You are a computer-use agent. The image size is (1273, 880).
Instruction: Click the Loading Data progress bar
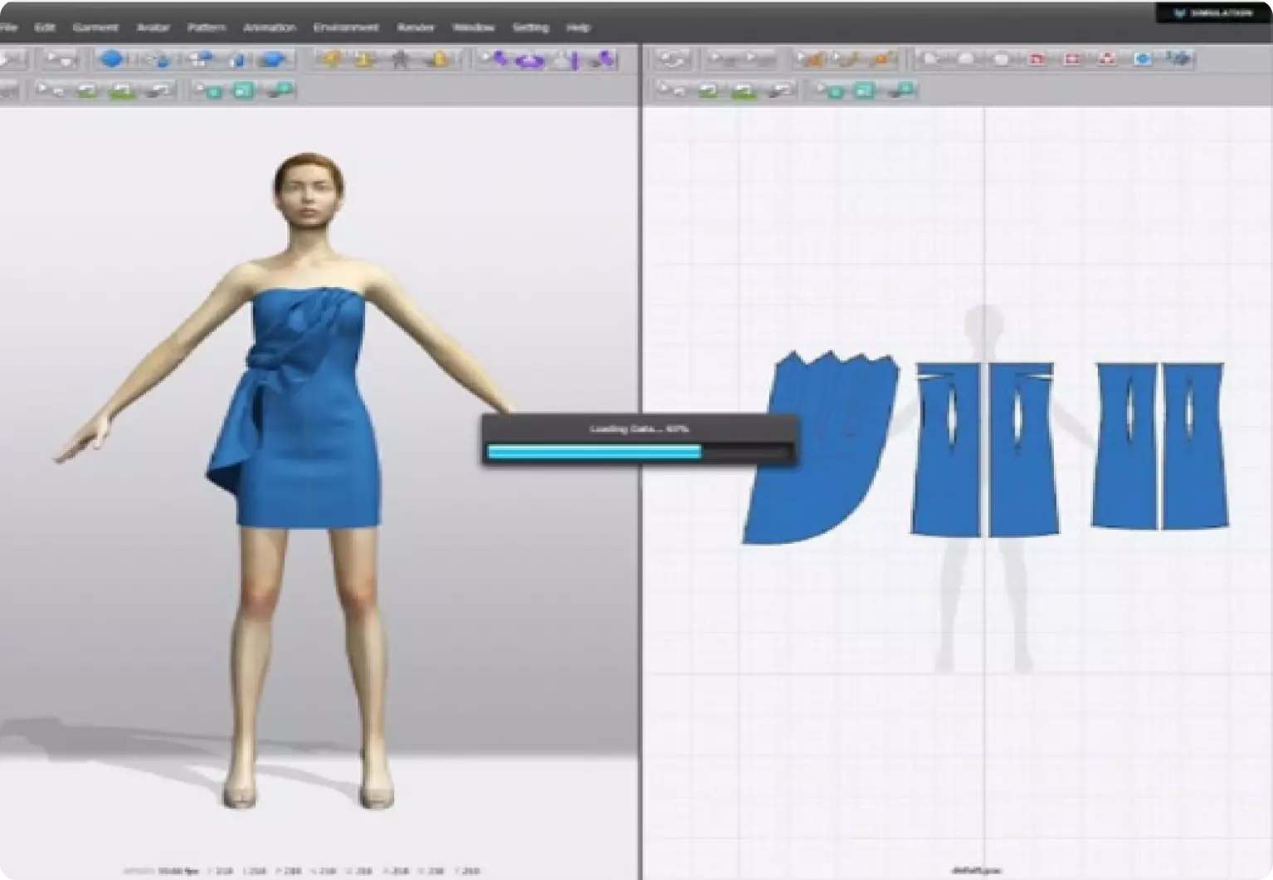tap(639, 452)
